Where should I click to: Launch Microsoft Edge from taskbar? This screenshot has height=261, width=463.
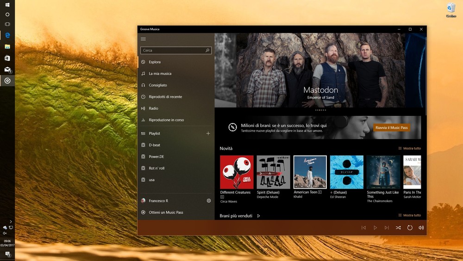click(7, 35)
